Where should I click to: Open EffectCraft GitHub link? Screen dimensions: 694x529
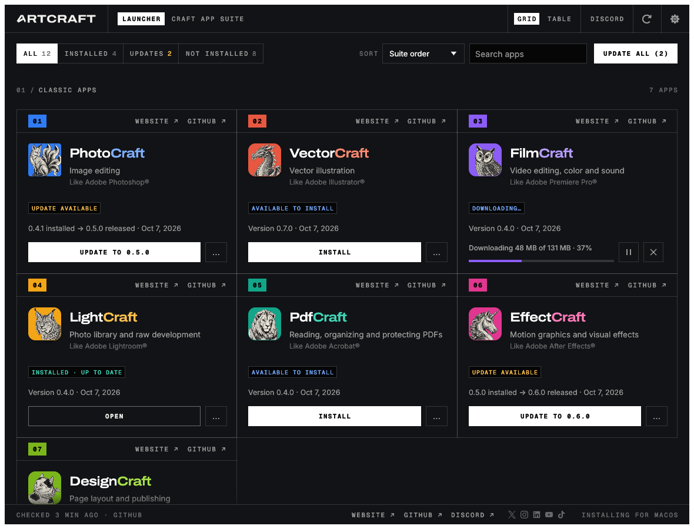coord(647,285)
